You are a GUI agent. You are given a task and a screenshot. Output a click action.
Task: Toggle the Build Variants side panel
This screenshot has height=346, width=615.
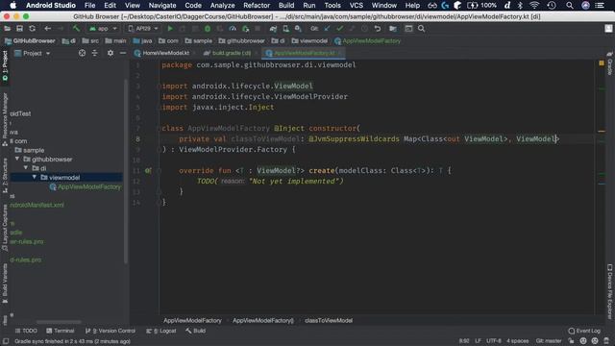(5, 284)
